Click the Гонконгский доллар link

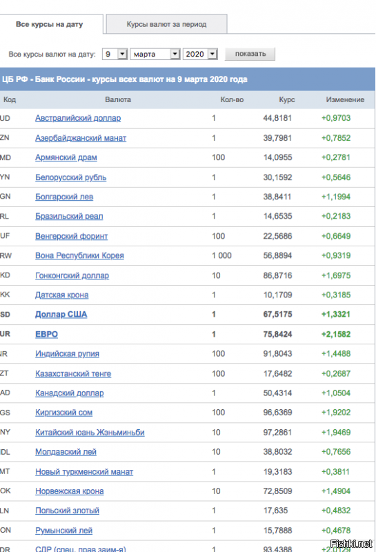tap(72, 275)
